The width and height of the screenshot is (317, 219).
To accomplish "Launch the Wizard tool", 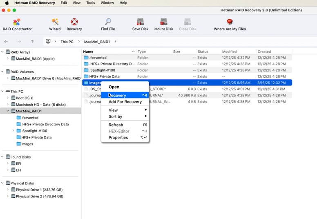I will (x=55, y=25).
